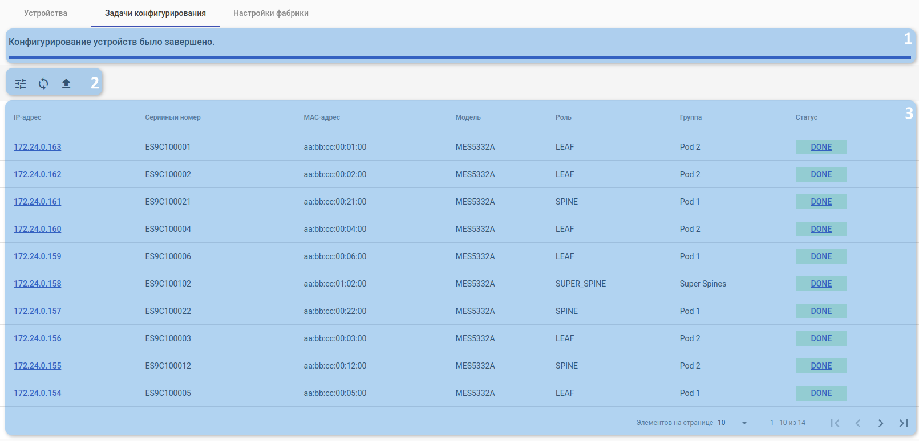Click DONE status for ES9C100021
This screenshot has width=919, height=441.
[821, 202]
